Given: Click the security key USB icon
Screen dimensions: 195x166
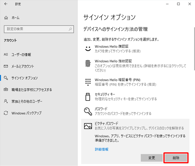Looking at the screenshot, I should pos(88,97).
